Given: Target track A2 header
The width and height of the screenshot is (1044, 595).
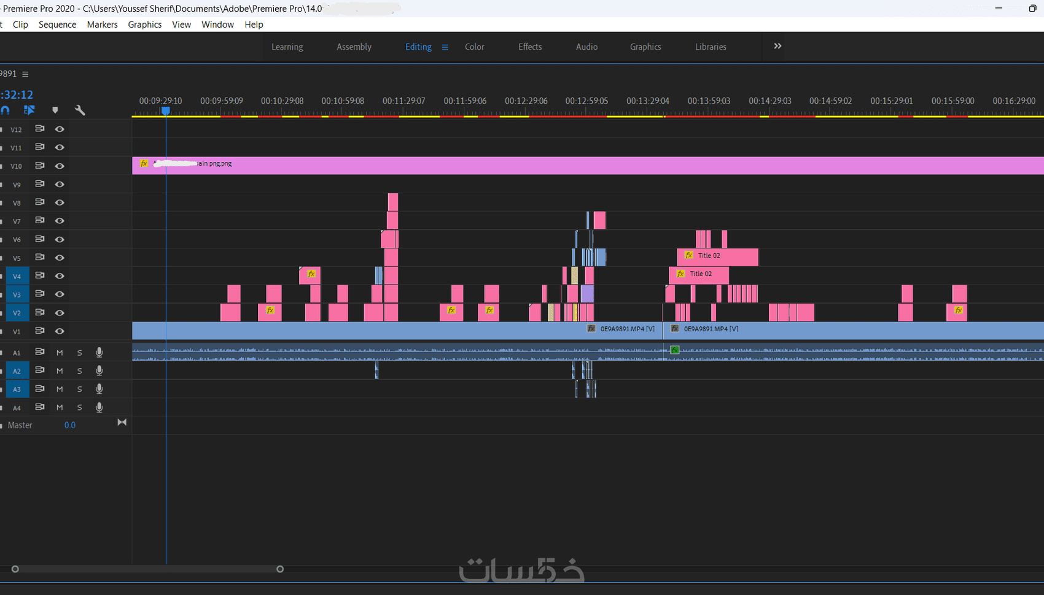Looking at the screenshot, I should coord(17,371).
